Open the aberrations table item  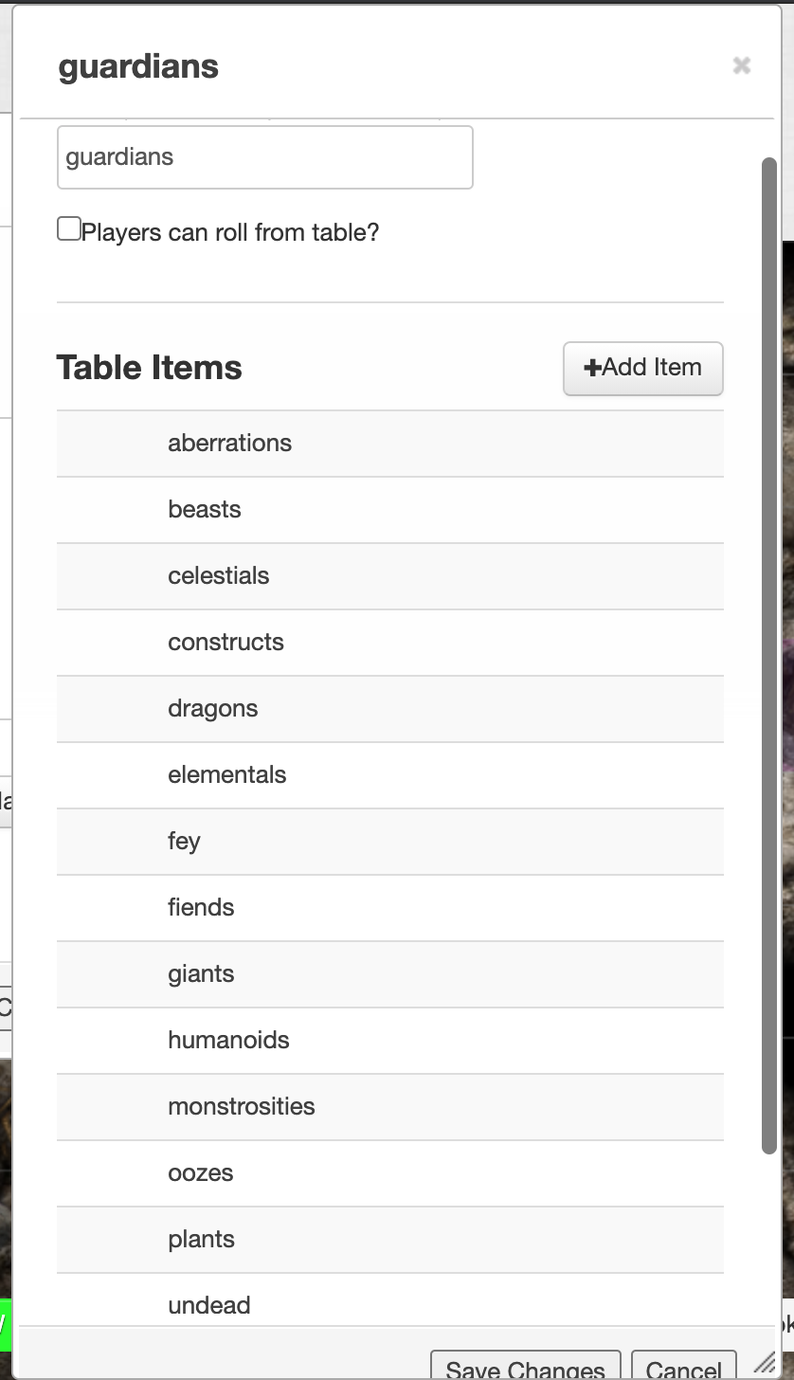coord(390,444)
